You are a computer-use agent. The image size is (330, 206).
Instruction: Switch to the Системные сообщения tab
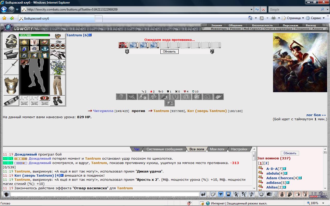(x=164, y=149)
